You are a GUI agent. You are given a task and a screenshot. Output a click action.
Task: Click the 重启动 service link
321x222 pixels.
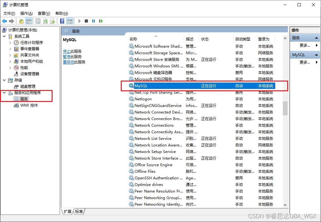(x=69, y=62)
